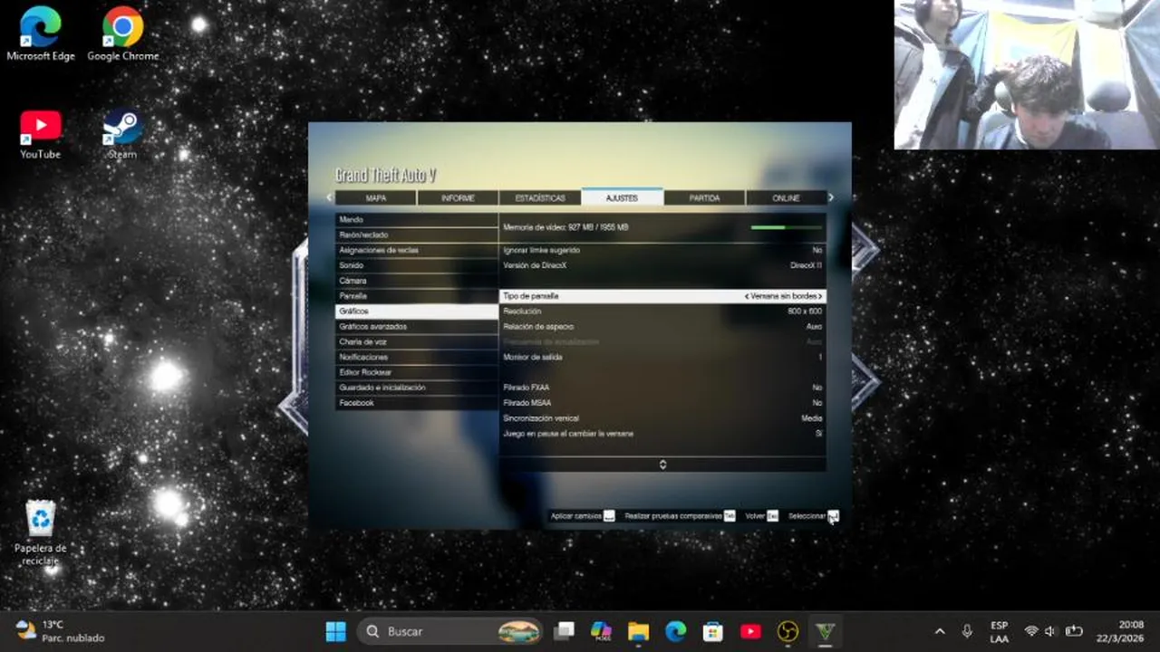Viewport: 1160px width, 652px height.
Task: Change Sincronización vertical Media setting
Action: (x=662, y=418)
